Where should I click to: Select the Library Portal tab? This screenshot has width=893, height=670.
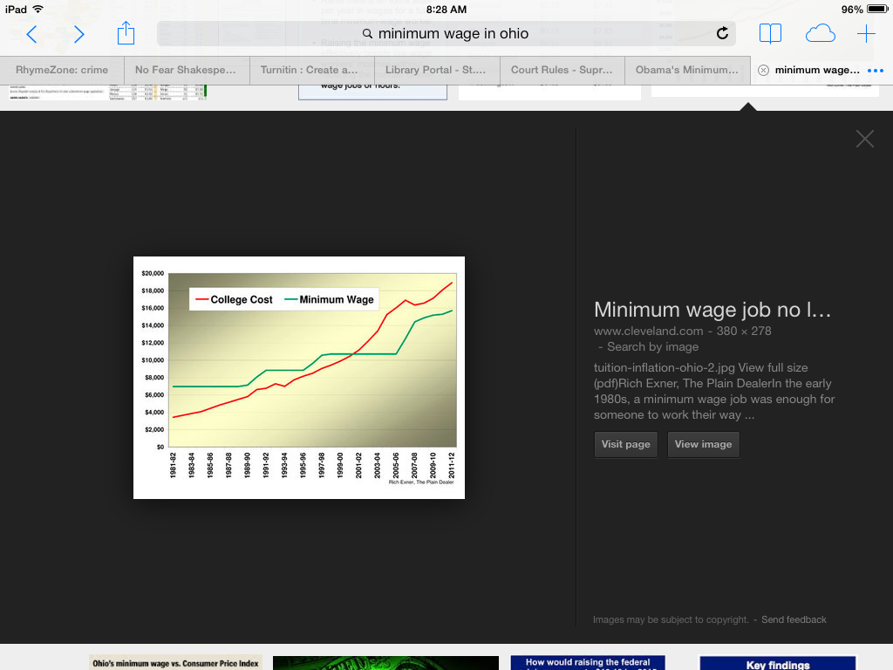point(436,70)
